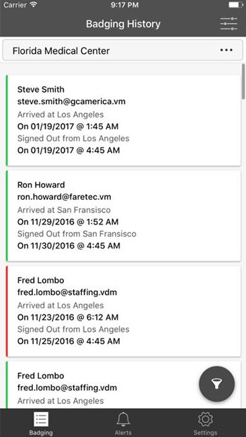Select the red-marked Fred Lombo record
The width and height of the screenshot is (246, 437).
coord(123,311)
